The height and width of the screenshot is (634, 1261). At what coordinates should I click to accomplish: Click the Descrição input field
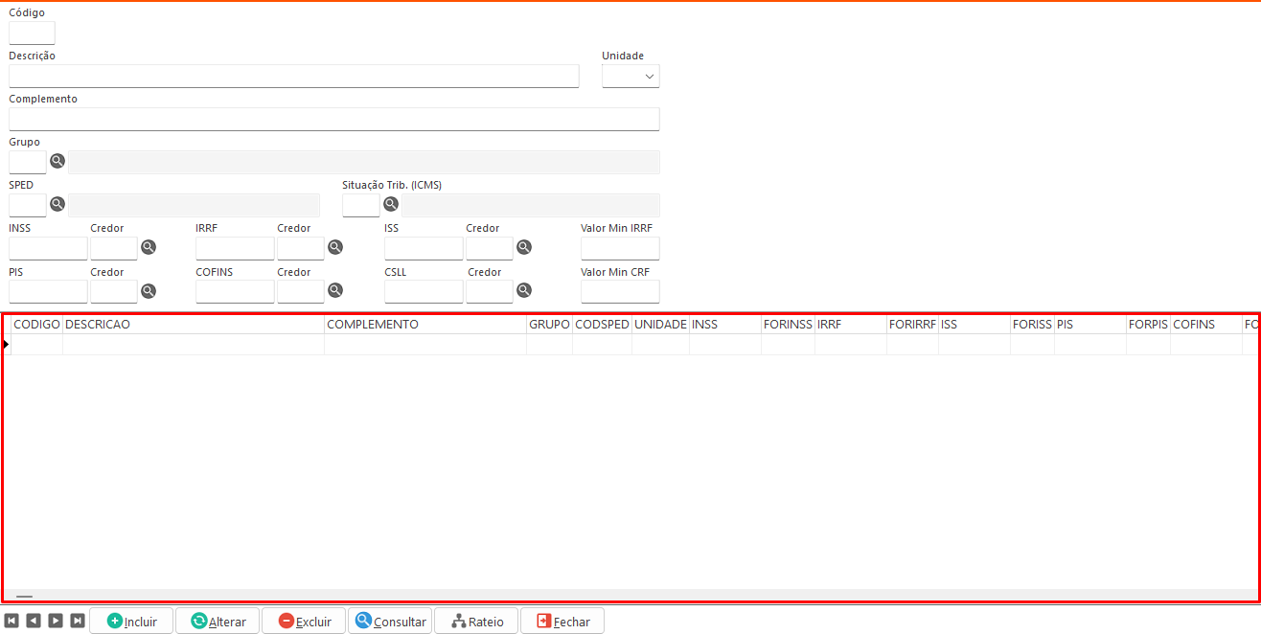294,77
